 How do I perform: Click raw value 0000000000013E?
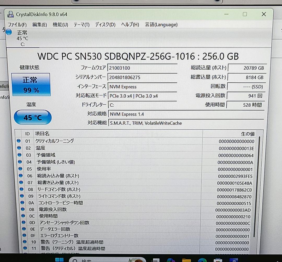236,149
